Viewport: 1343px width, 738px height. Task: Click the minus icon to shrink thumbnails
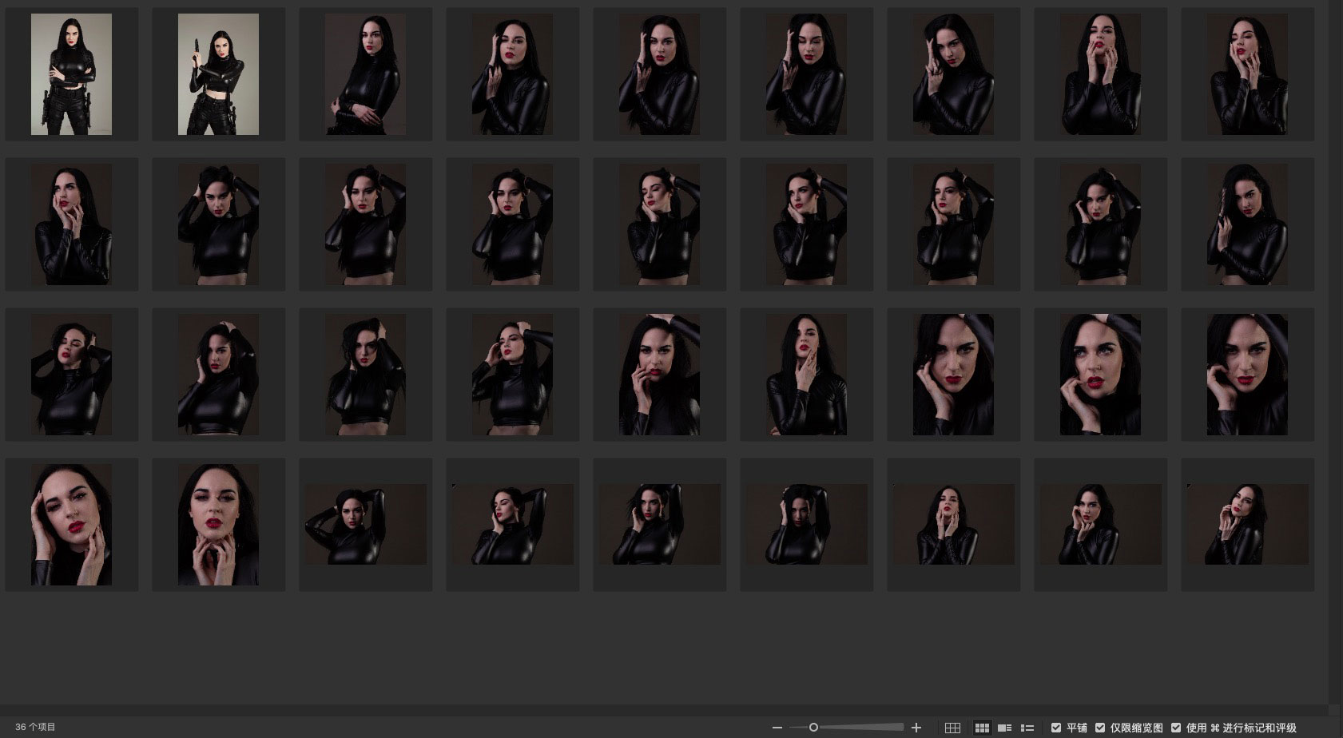point(777,728)
